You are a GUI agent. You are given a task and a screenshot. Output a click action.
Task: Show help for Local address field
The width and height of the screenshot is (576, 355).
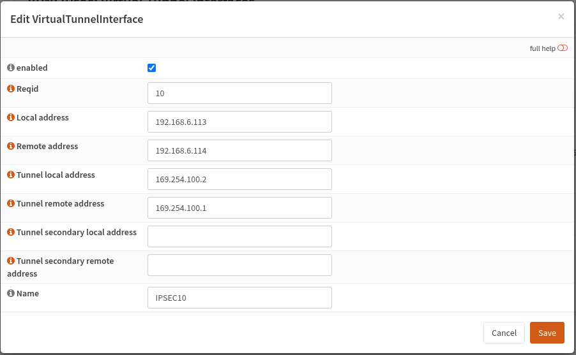pyautogui.click(x=11, y=118)
